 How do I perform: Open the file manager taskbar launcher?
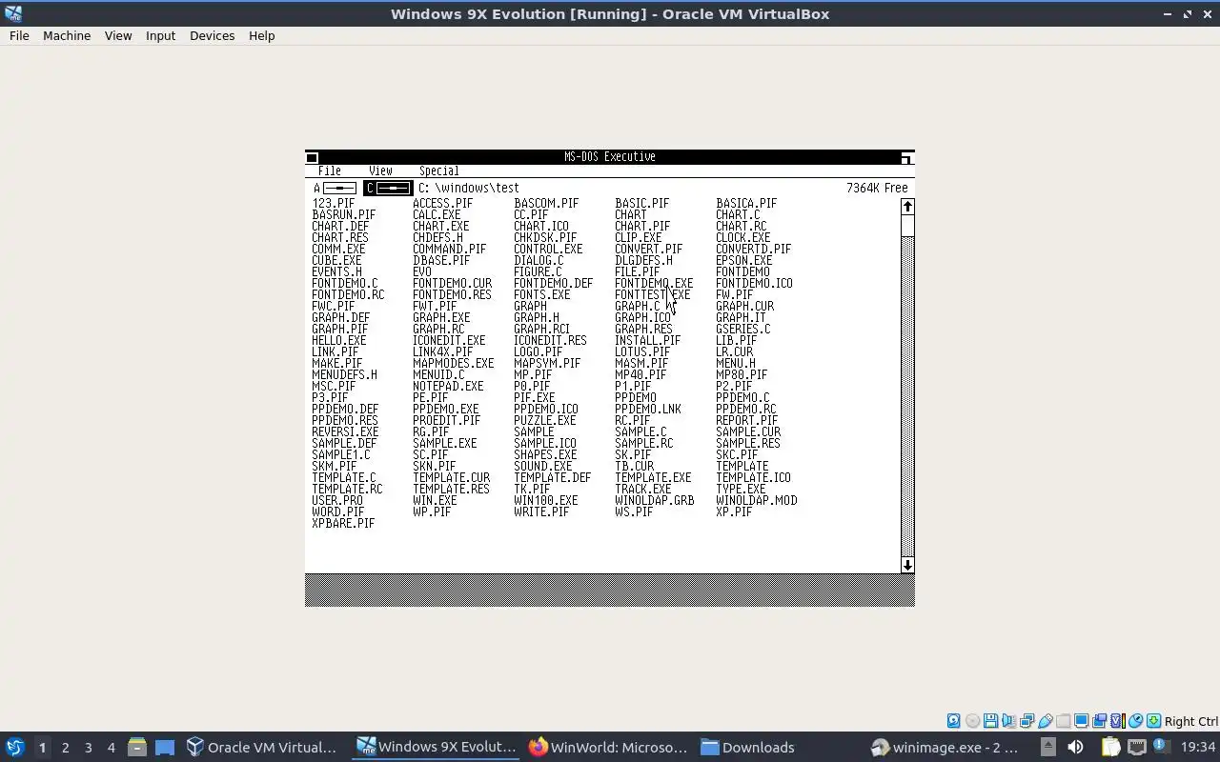tap(136, 747)
